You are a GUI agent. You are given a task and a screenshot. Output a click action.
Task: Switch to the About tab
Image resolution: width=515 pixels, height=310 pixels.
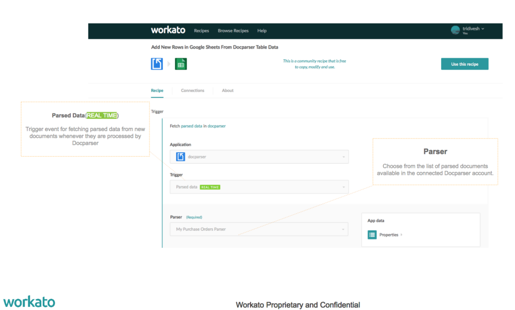(227, 90)
